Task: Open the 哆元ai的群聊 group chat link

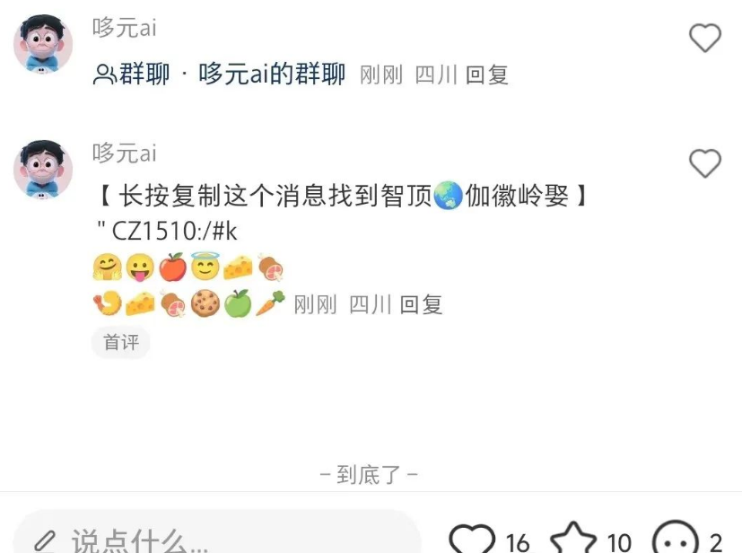Action: (x=272, y=75)
